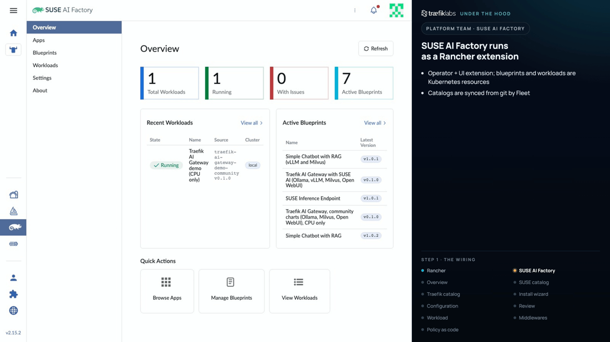Click View all for Active Blueprints
This screenshot has width=610, height=342.
(375, 123)
